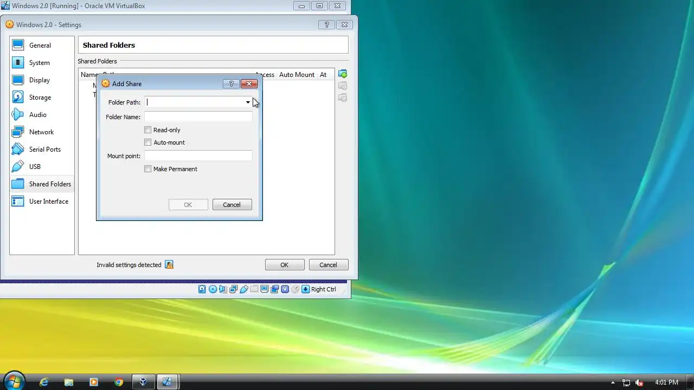Click the Right Ctrl host key label
This screenshot has width=694, height=390.
(x=324, y=289)
